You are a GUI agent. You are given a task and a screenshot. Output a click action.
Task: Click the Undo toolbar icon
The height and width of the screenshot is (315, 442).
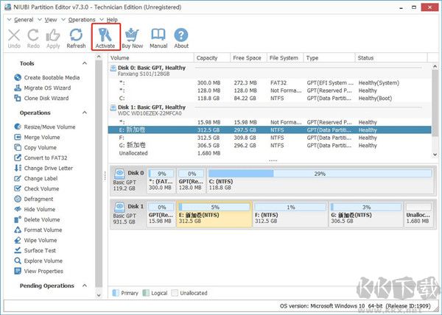click(14, 38)
